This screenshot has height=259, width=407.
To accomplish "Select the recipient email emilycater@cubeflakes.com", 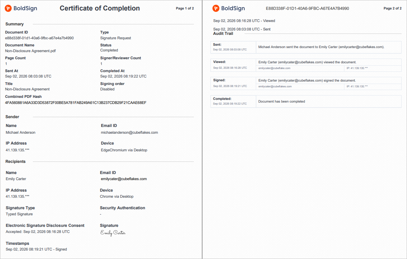I will (123, 179).
